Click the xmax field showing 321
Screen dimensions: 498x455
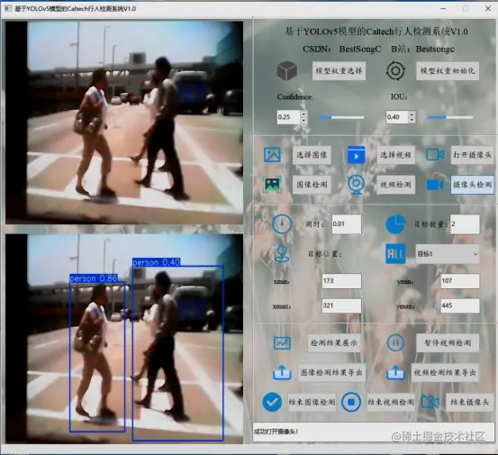coord(341,305)
